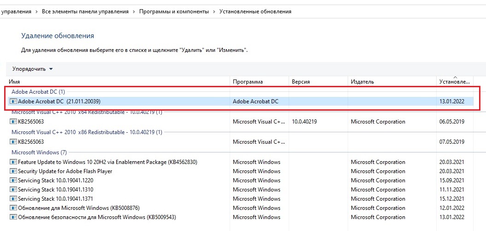Go to Программы и компоненты breadcrumb
Viewport: 486px width, 231px height.
coord(174,12)
